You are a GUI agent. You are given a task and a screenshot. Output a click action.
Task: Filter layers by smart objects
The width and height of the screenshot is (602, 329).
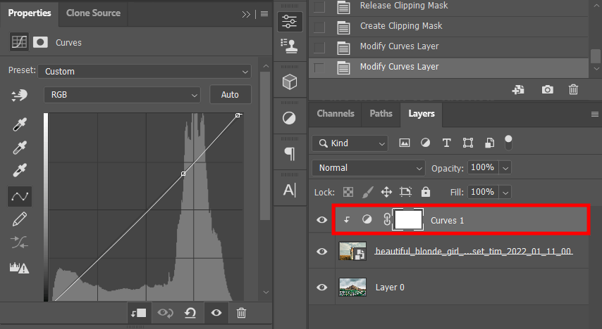click(489, 143)
